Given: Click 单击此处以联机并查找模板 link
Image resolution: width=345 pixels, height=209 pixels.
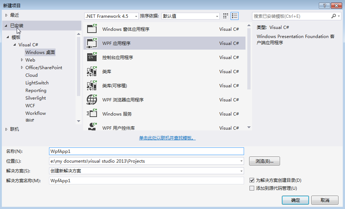Looking at the screenshot, I should coord(167,138).
